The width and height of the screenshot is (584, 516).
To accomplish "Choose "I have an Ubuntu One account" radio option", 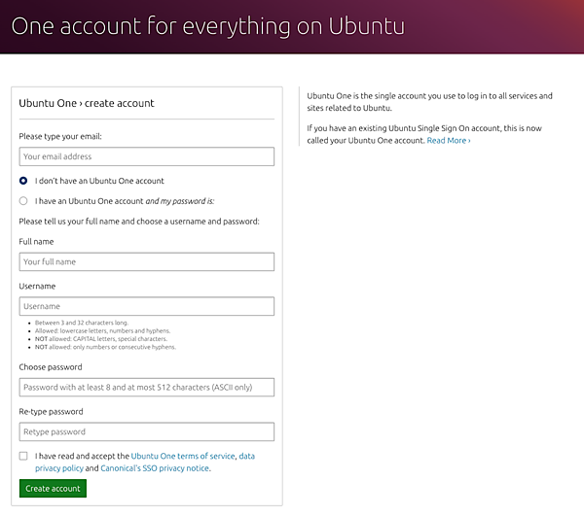I will click(x=23, y=201).
